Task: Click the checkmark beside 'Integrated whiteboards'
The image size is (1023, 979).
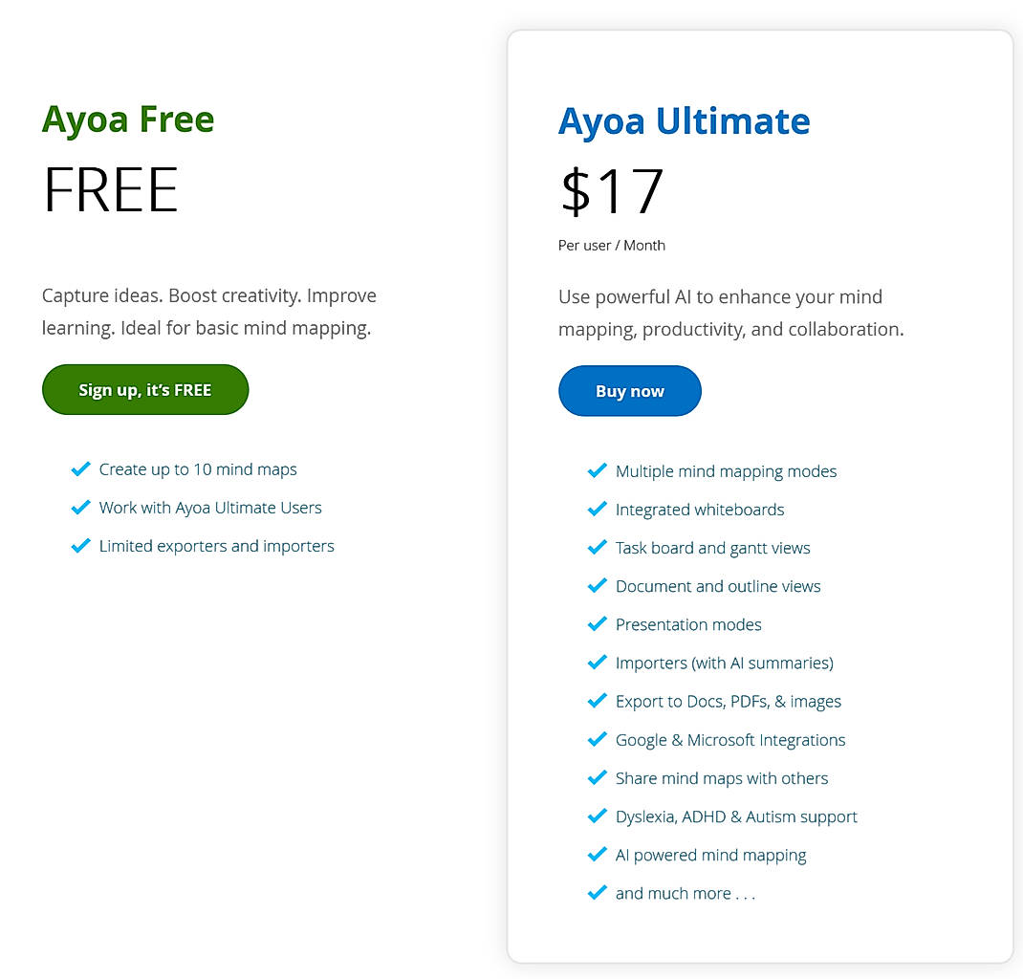Action: 598,510
